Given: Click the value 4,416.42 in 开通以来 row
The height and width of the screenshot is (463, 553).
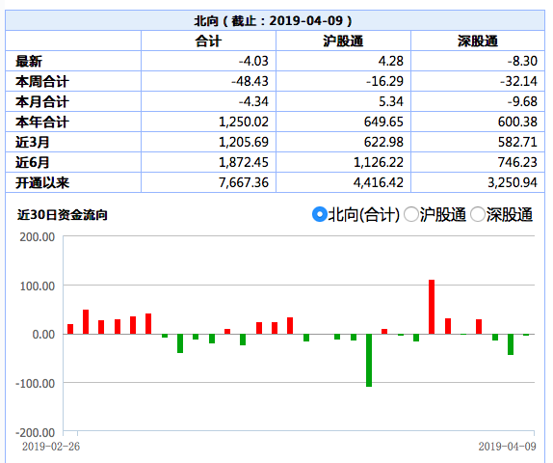Looking at the screenshot, I should pos(379,182).
